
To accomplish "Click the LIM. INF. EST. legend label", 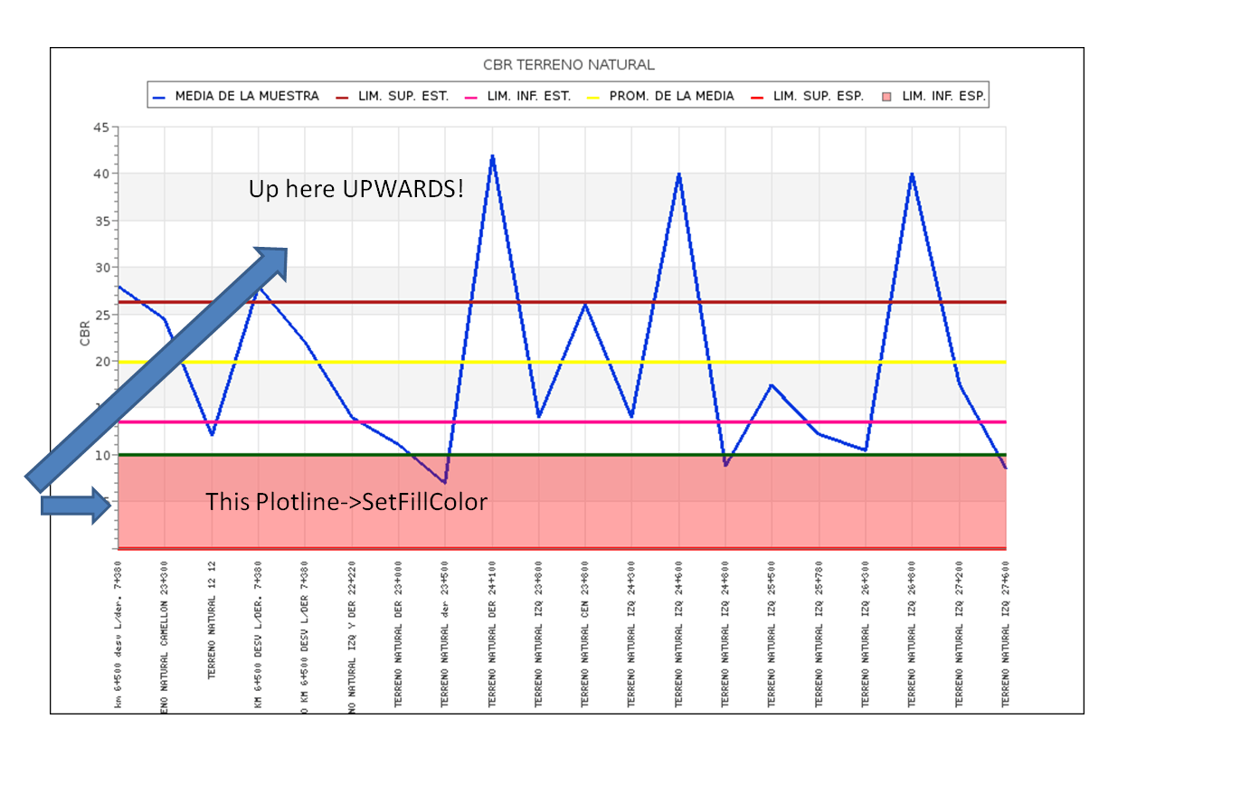I will (529, 96).
